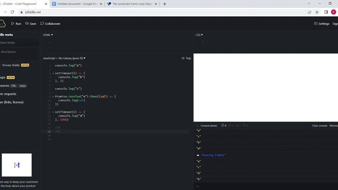Show the tab search chevron in the title bar
Screen dimensions: 338x190
[x=308, y=4]
